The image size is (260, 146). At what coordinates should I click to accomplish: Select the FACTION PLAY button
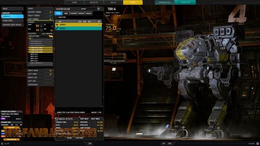165,2
